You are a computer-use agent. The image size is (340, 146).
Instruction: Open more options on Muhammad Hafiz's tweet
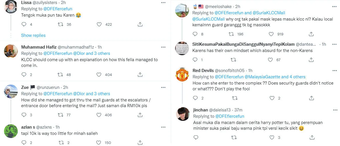[x=163, y=47]
